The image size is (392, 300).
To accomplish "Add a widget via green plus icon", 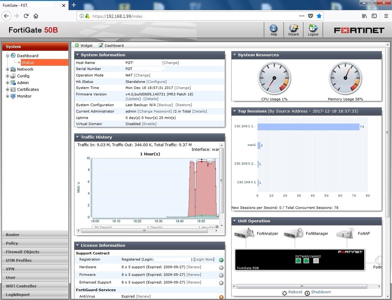I will (x=77, y=45).
